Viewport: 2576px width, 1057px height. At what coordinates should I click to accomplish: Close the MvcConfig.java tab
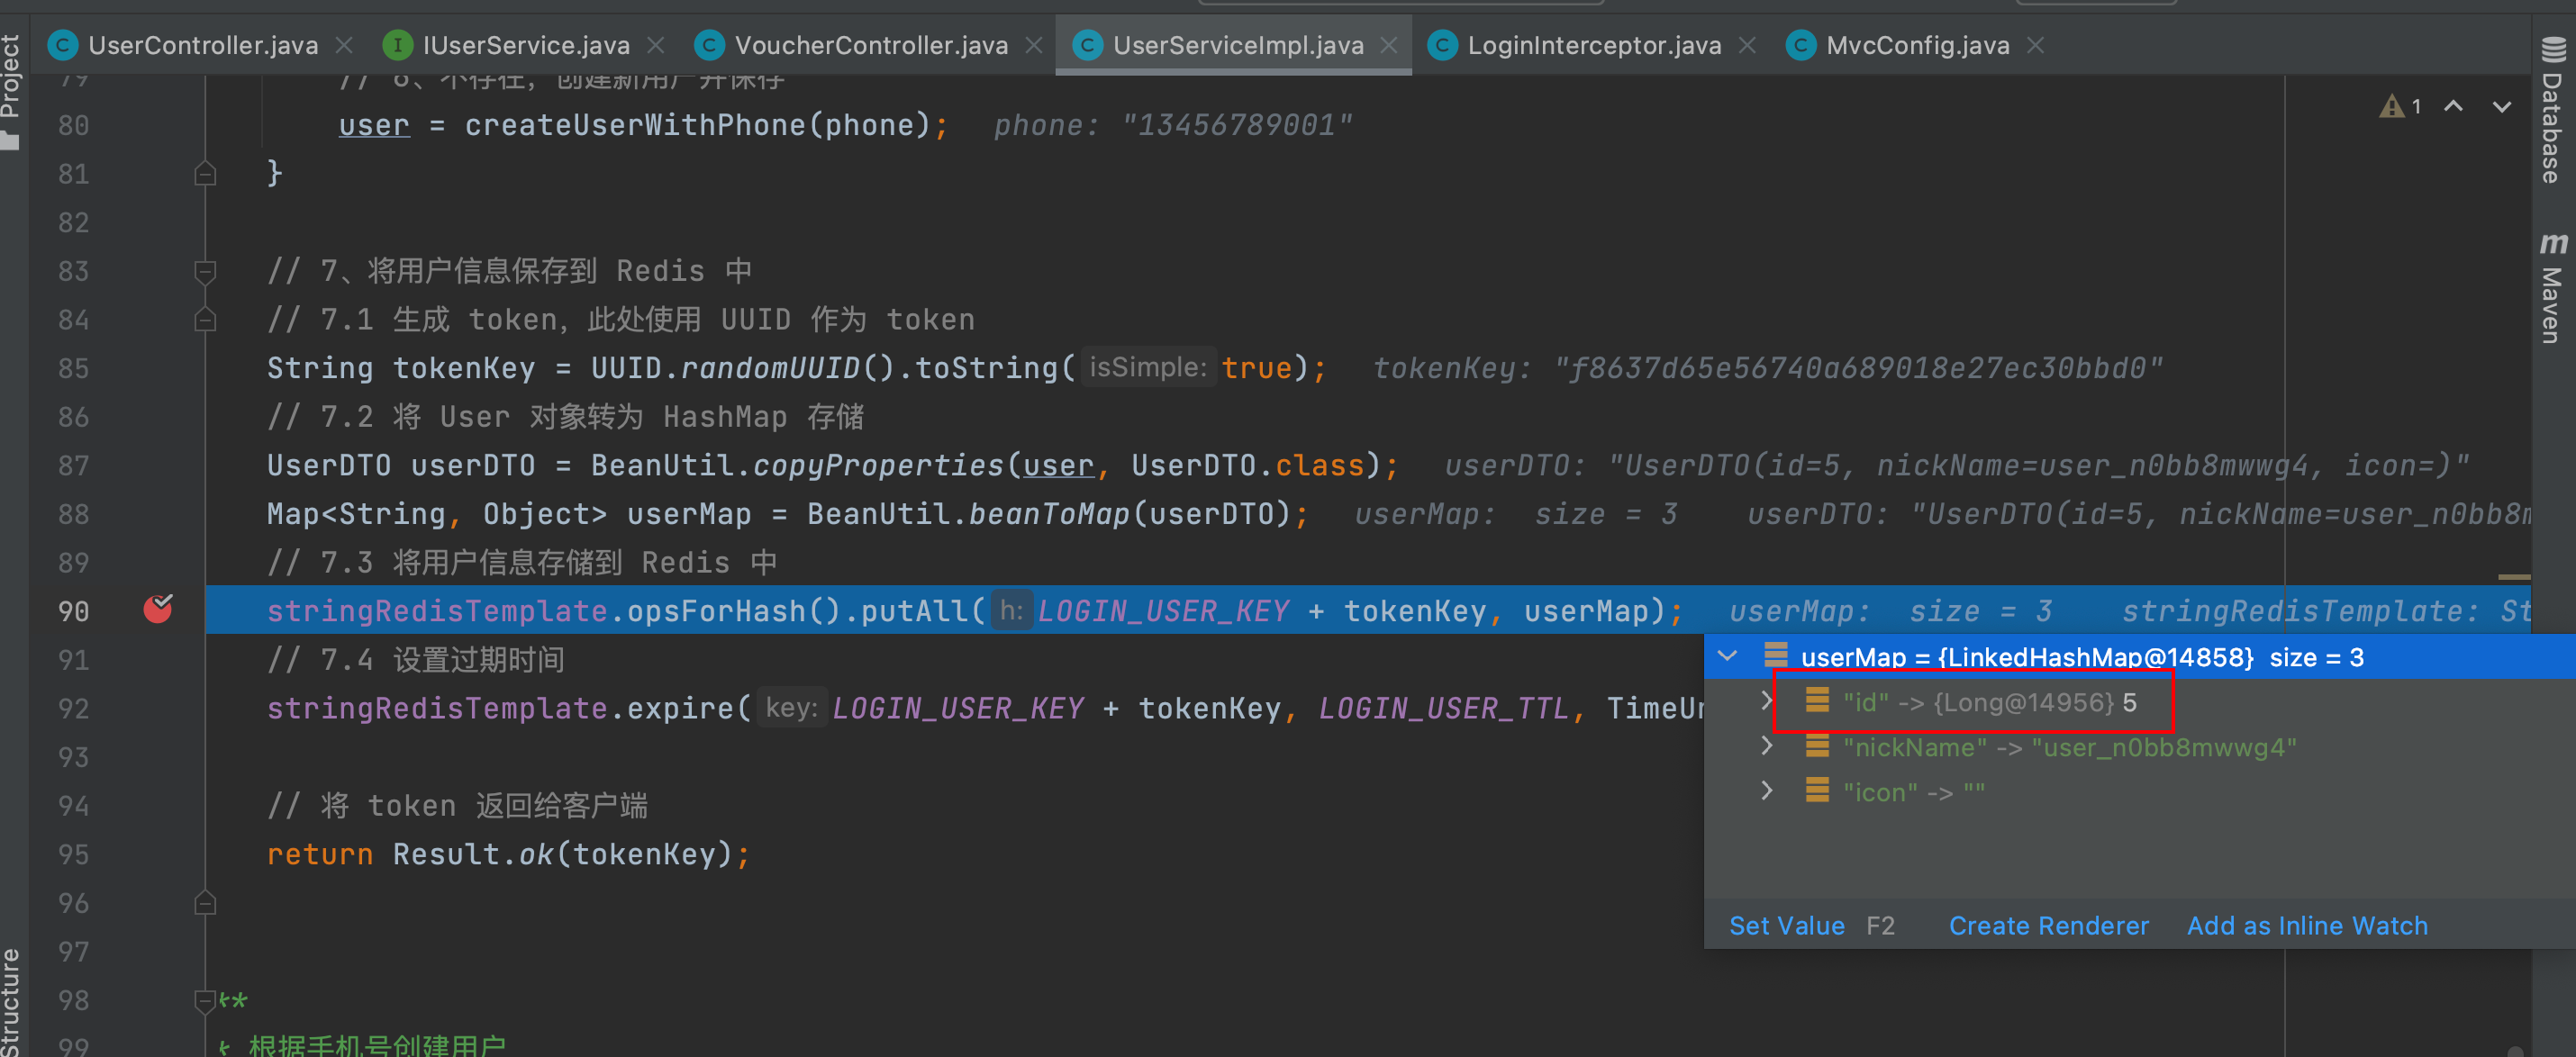2035,45
